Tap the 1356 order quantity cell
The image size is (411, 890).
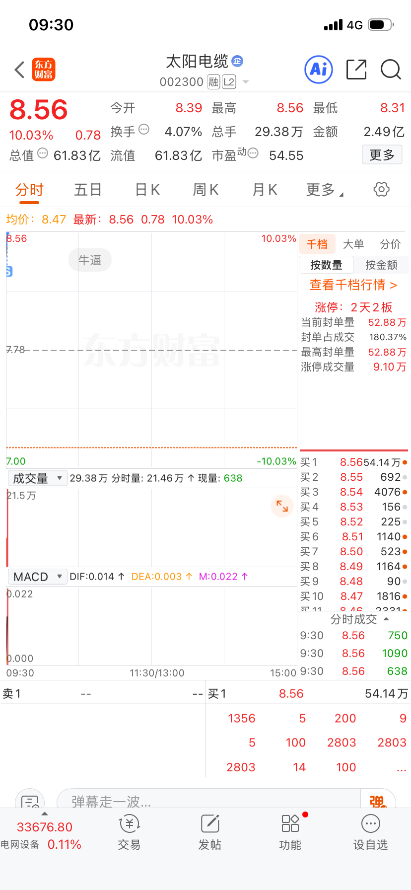point(241,719)
